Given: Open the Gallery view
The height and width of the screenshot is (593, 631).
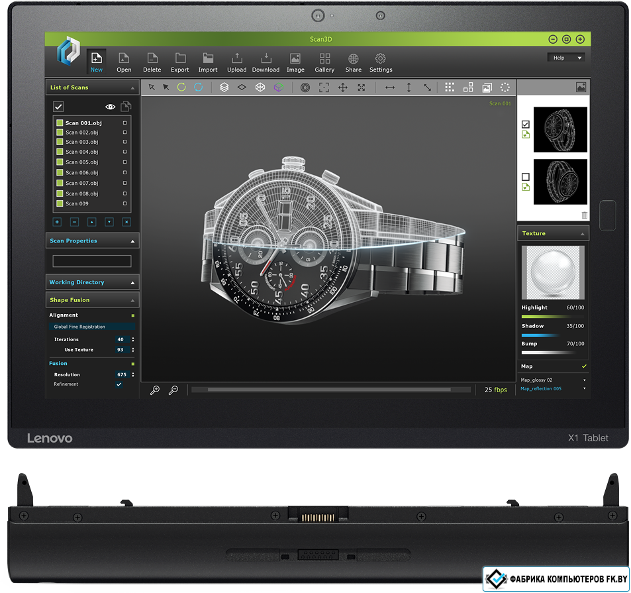Looking at the screenshot, I should coord(324,62).
